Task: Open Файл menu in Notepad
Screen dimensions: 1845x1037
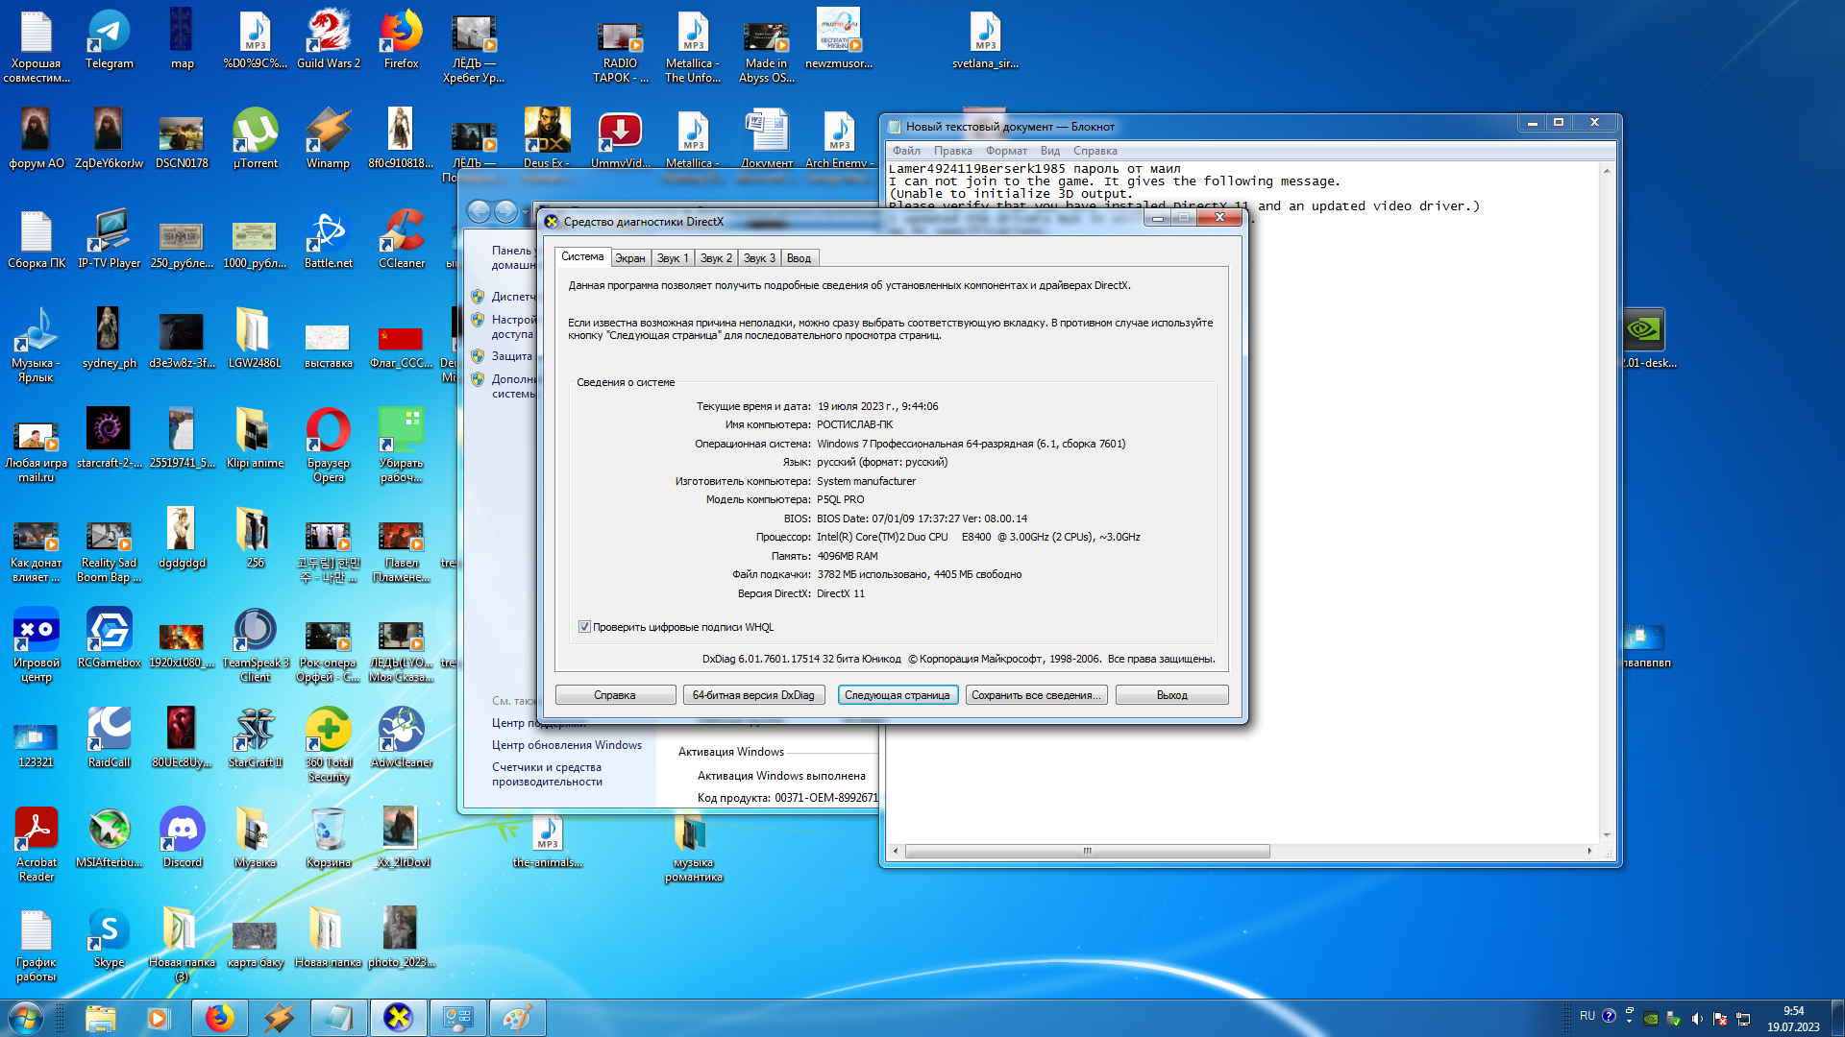Action: pos(906,151)
